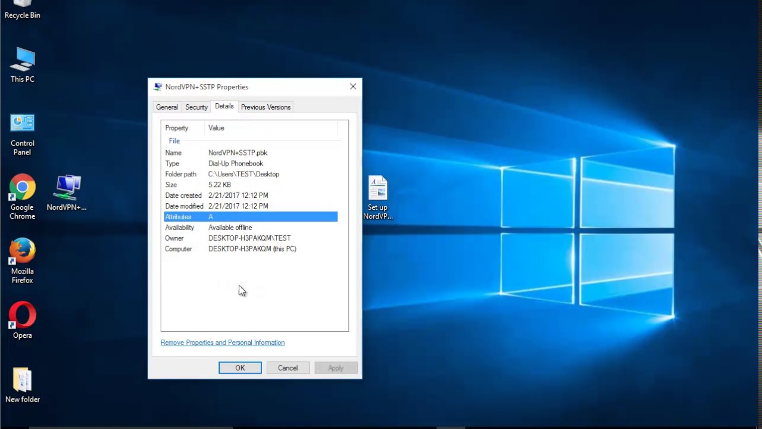Switch to the Security tab
762x429 pixels.
click(x=196, y=107)
